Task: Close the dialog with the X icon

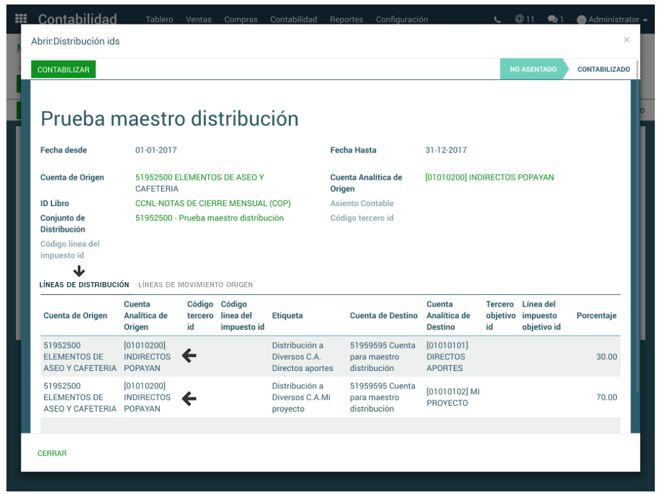Action: (x=626, y=40)
